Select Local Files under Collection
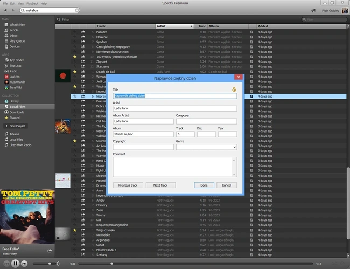 click(27, 107)
